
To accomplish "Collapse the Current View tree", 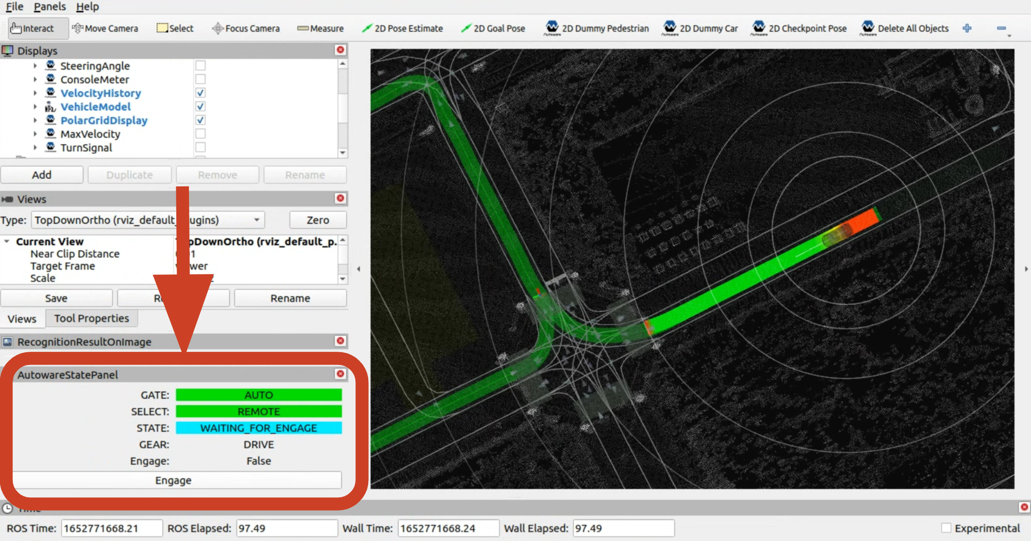I will coord(7,241).
